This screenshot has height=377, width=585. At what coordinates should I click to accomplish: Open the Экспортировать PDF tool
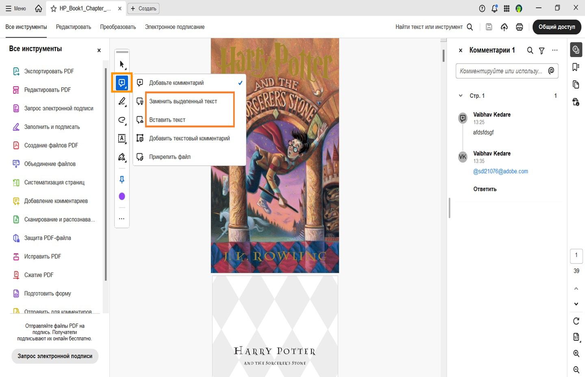(x=49, y=71)
